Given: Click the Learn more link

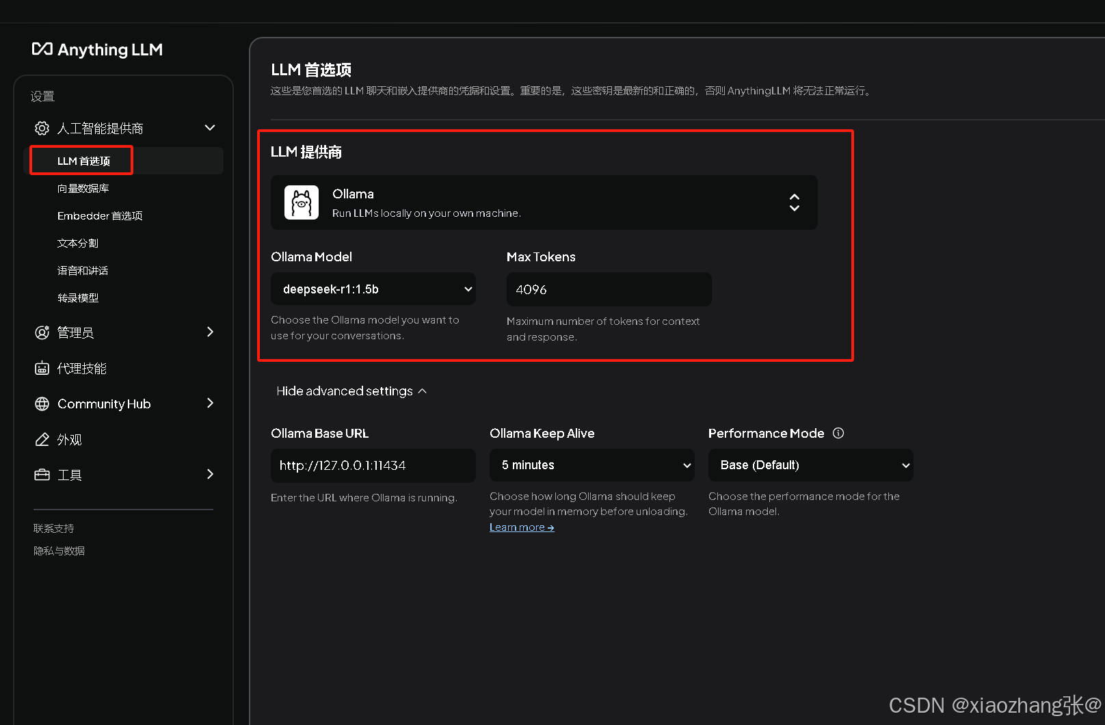Looking at the screenshot, I should pos(521,527).
